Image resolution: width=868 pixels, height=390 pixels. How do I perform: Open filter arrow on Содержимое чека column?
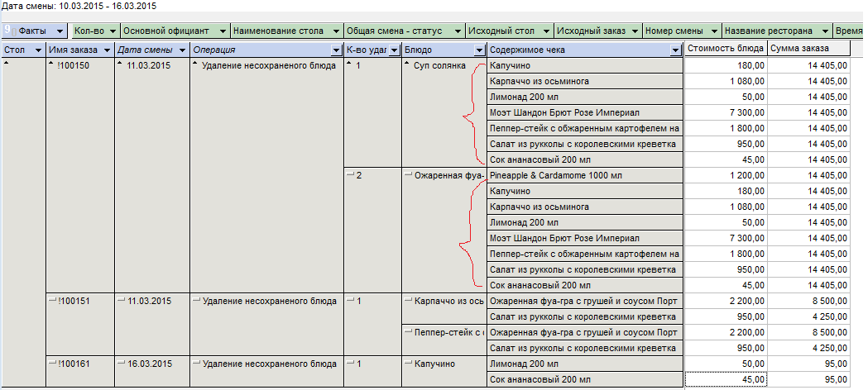(x=674, y=50)
